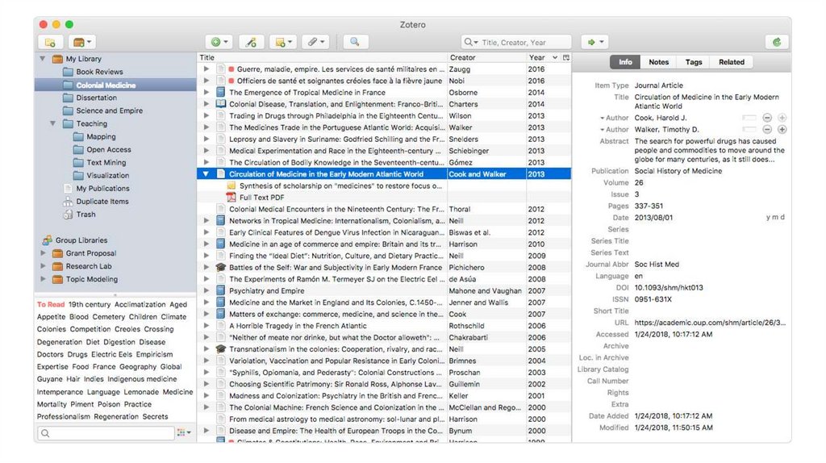Click the New Collection toolbar icon
The height and width of the screenshot is (463, 826).
tap(51, 42)
